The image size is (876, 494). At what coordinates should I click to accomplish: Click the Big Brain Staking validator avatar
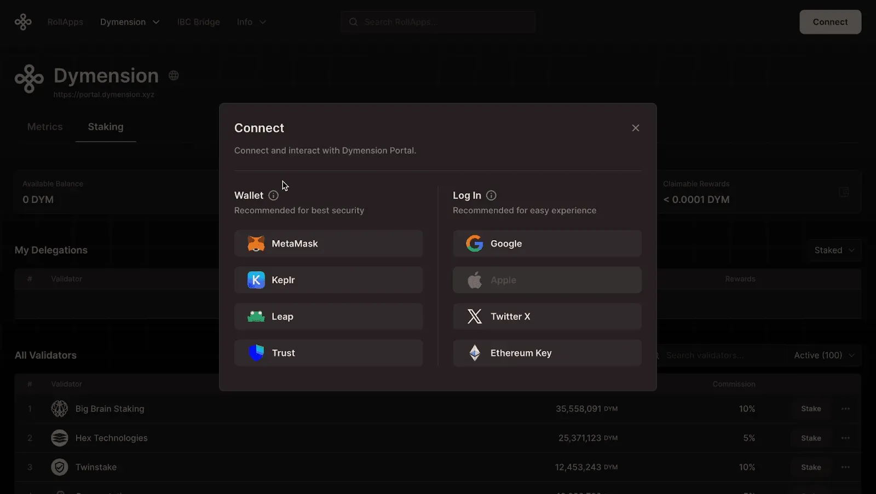(59, 409)
